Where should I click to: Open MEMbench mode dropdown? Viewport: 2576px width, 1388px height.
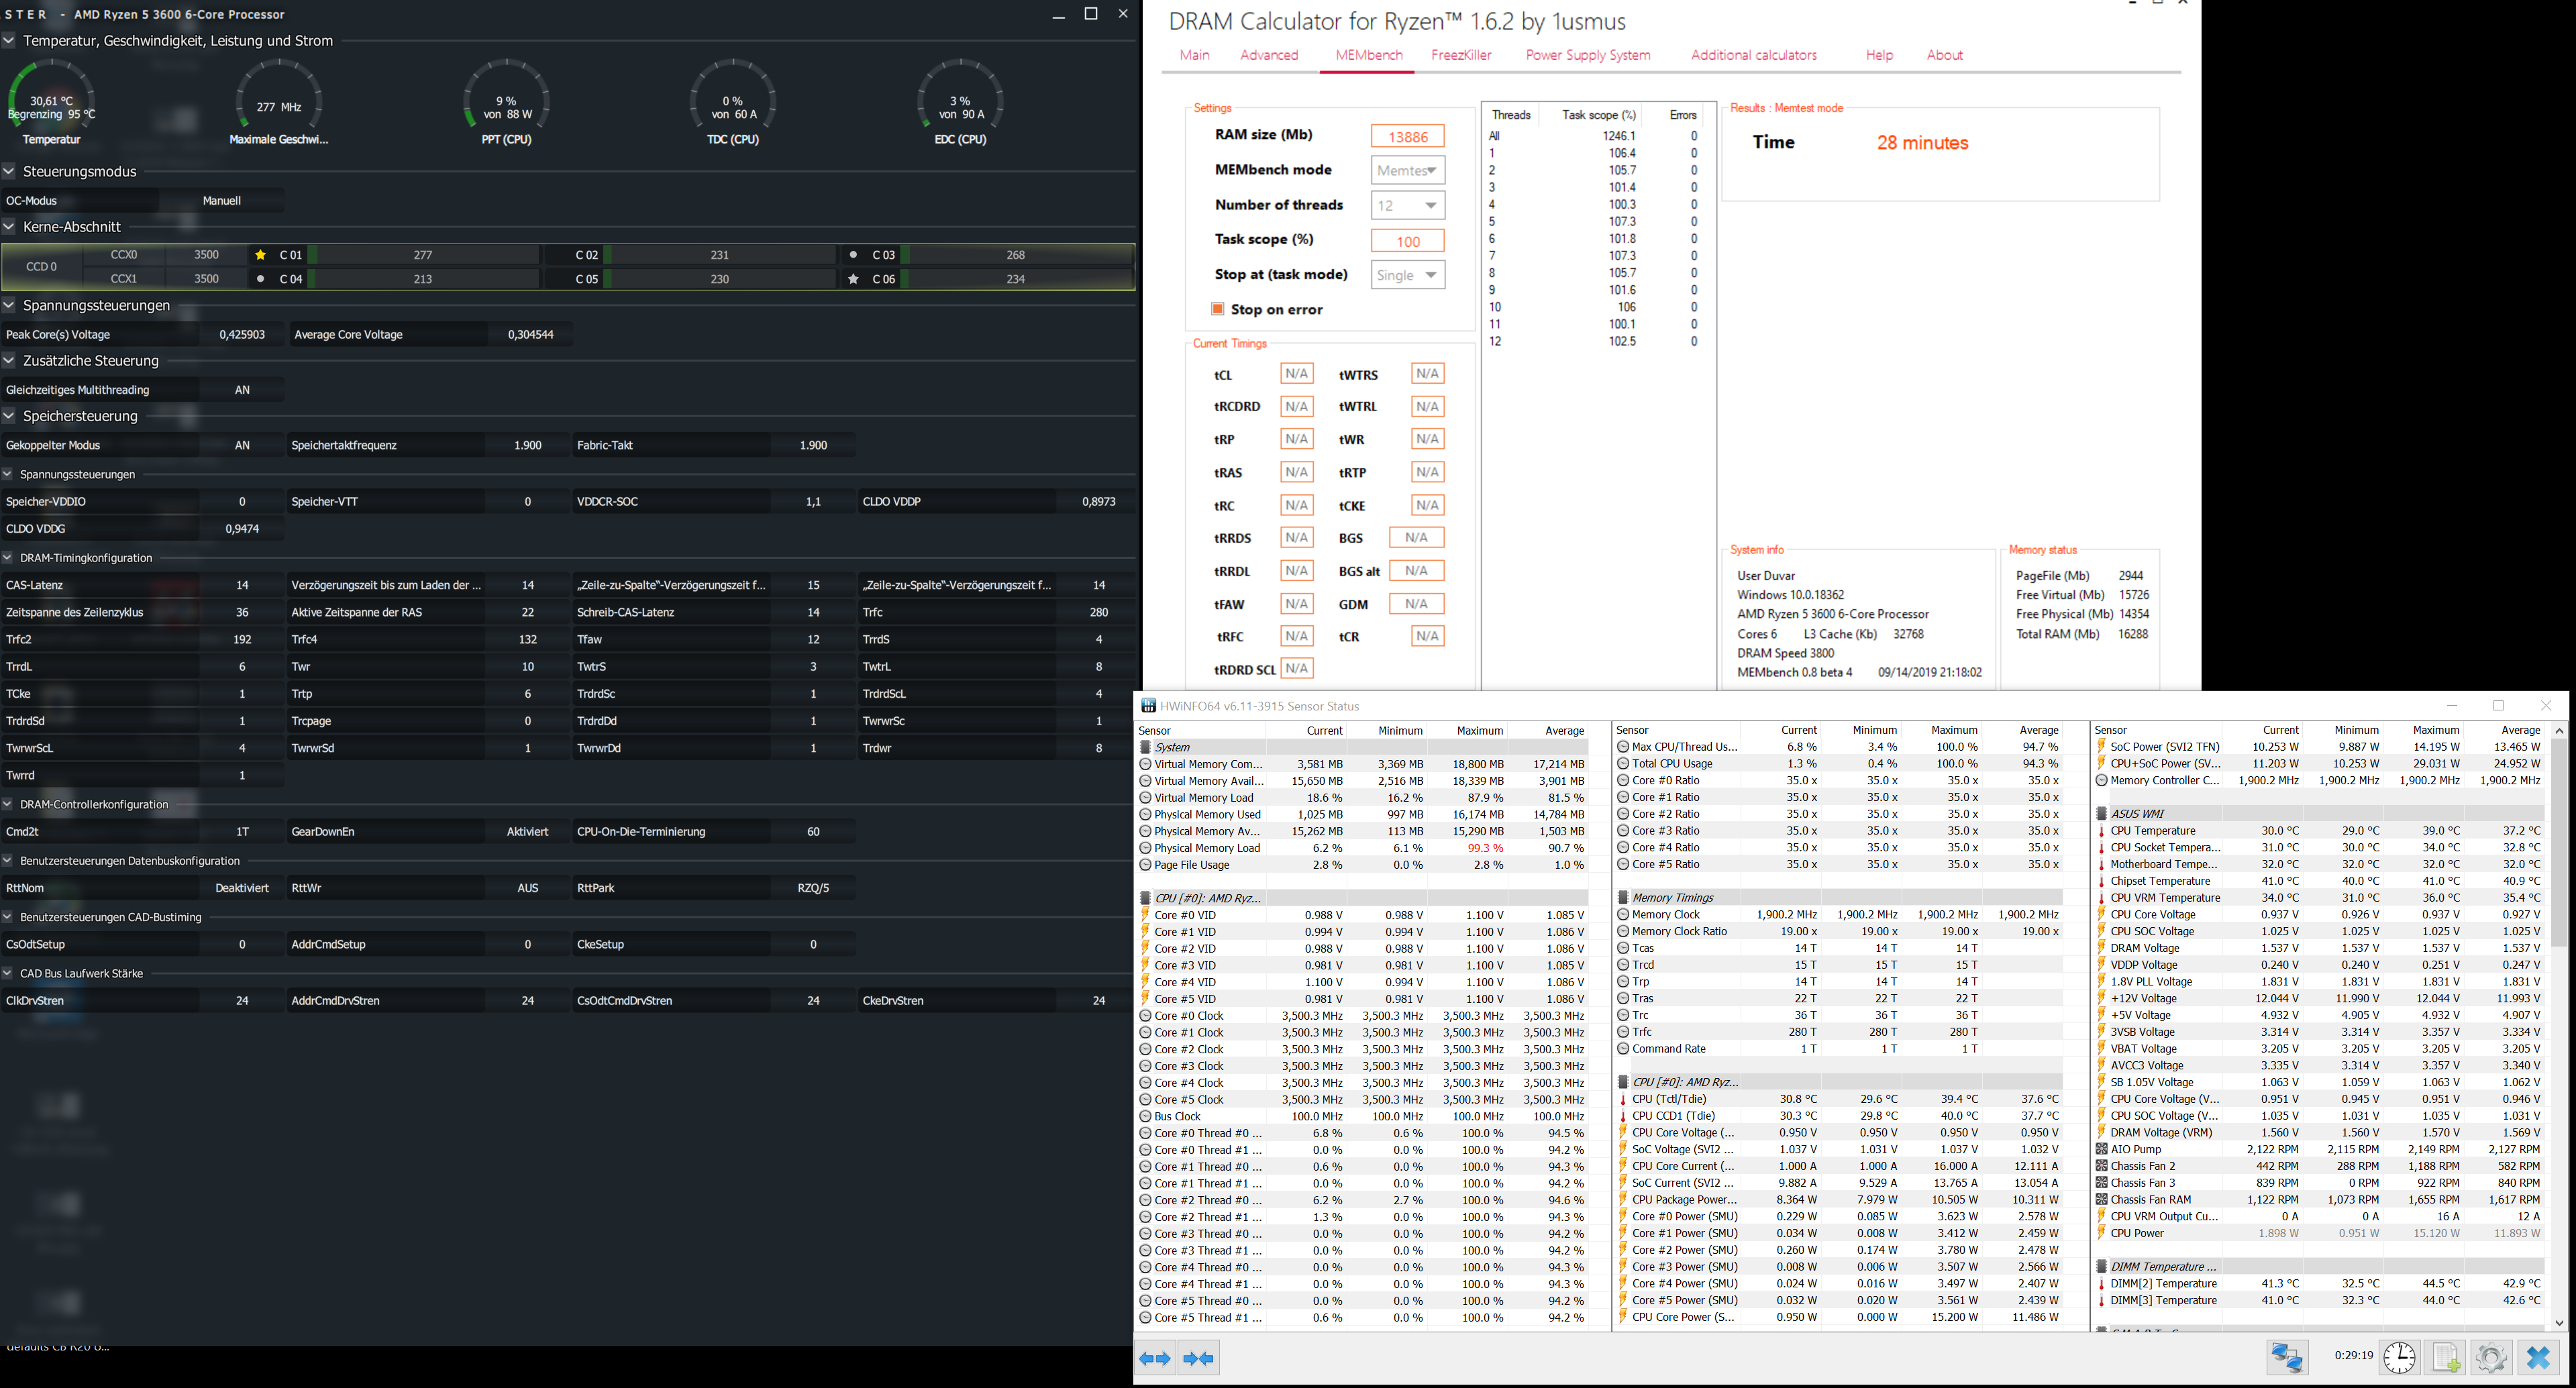(1408, 170)
